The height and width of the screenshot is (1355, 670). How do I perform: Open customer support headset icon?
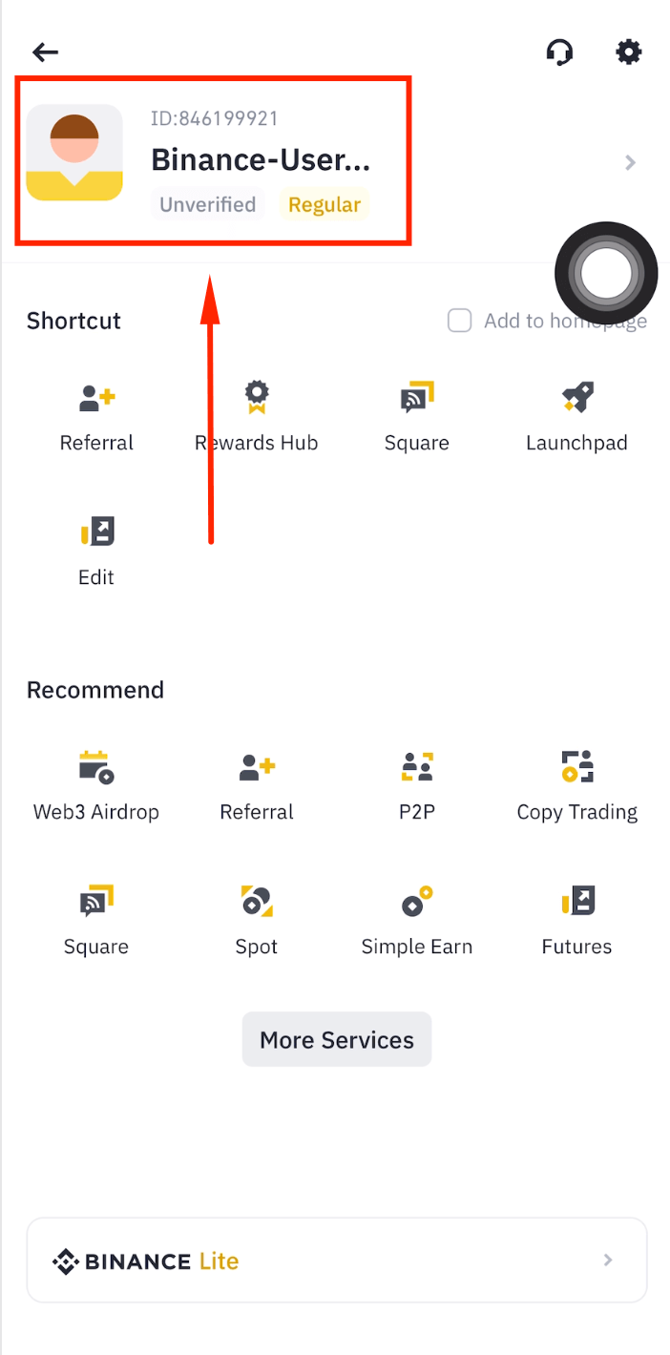(559, 52)
